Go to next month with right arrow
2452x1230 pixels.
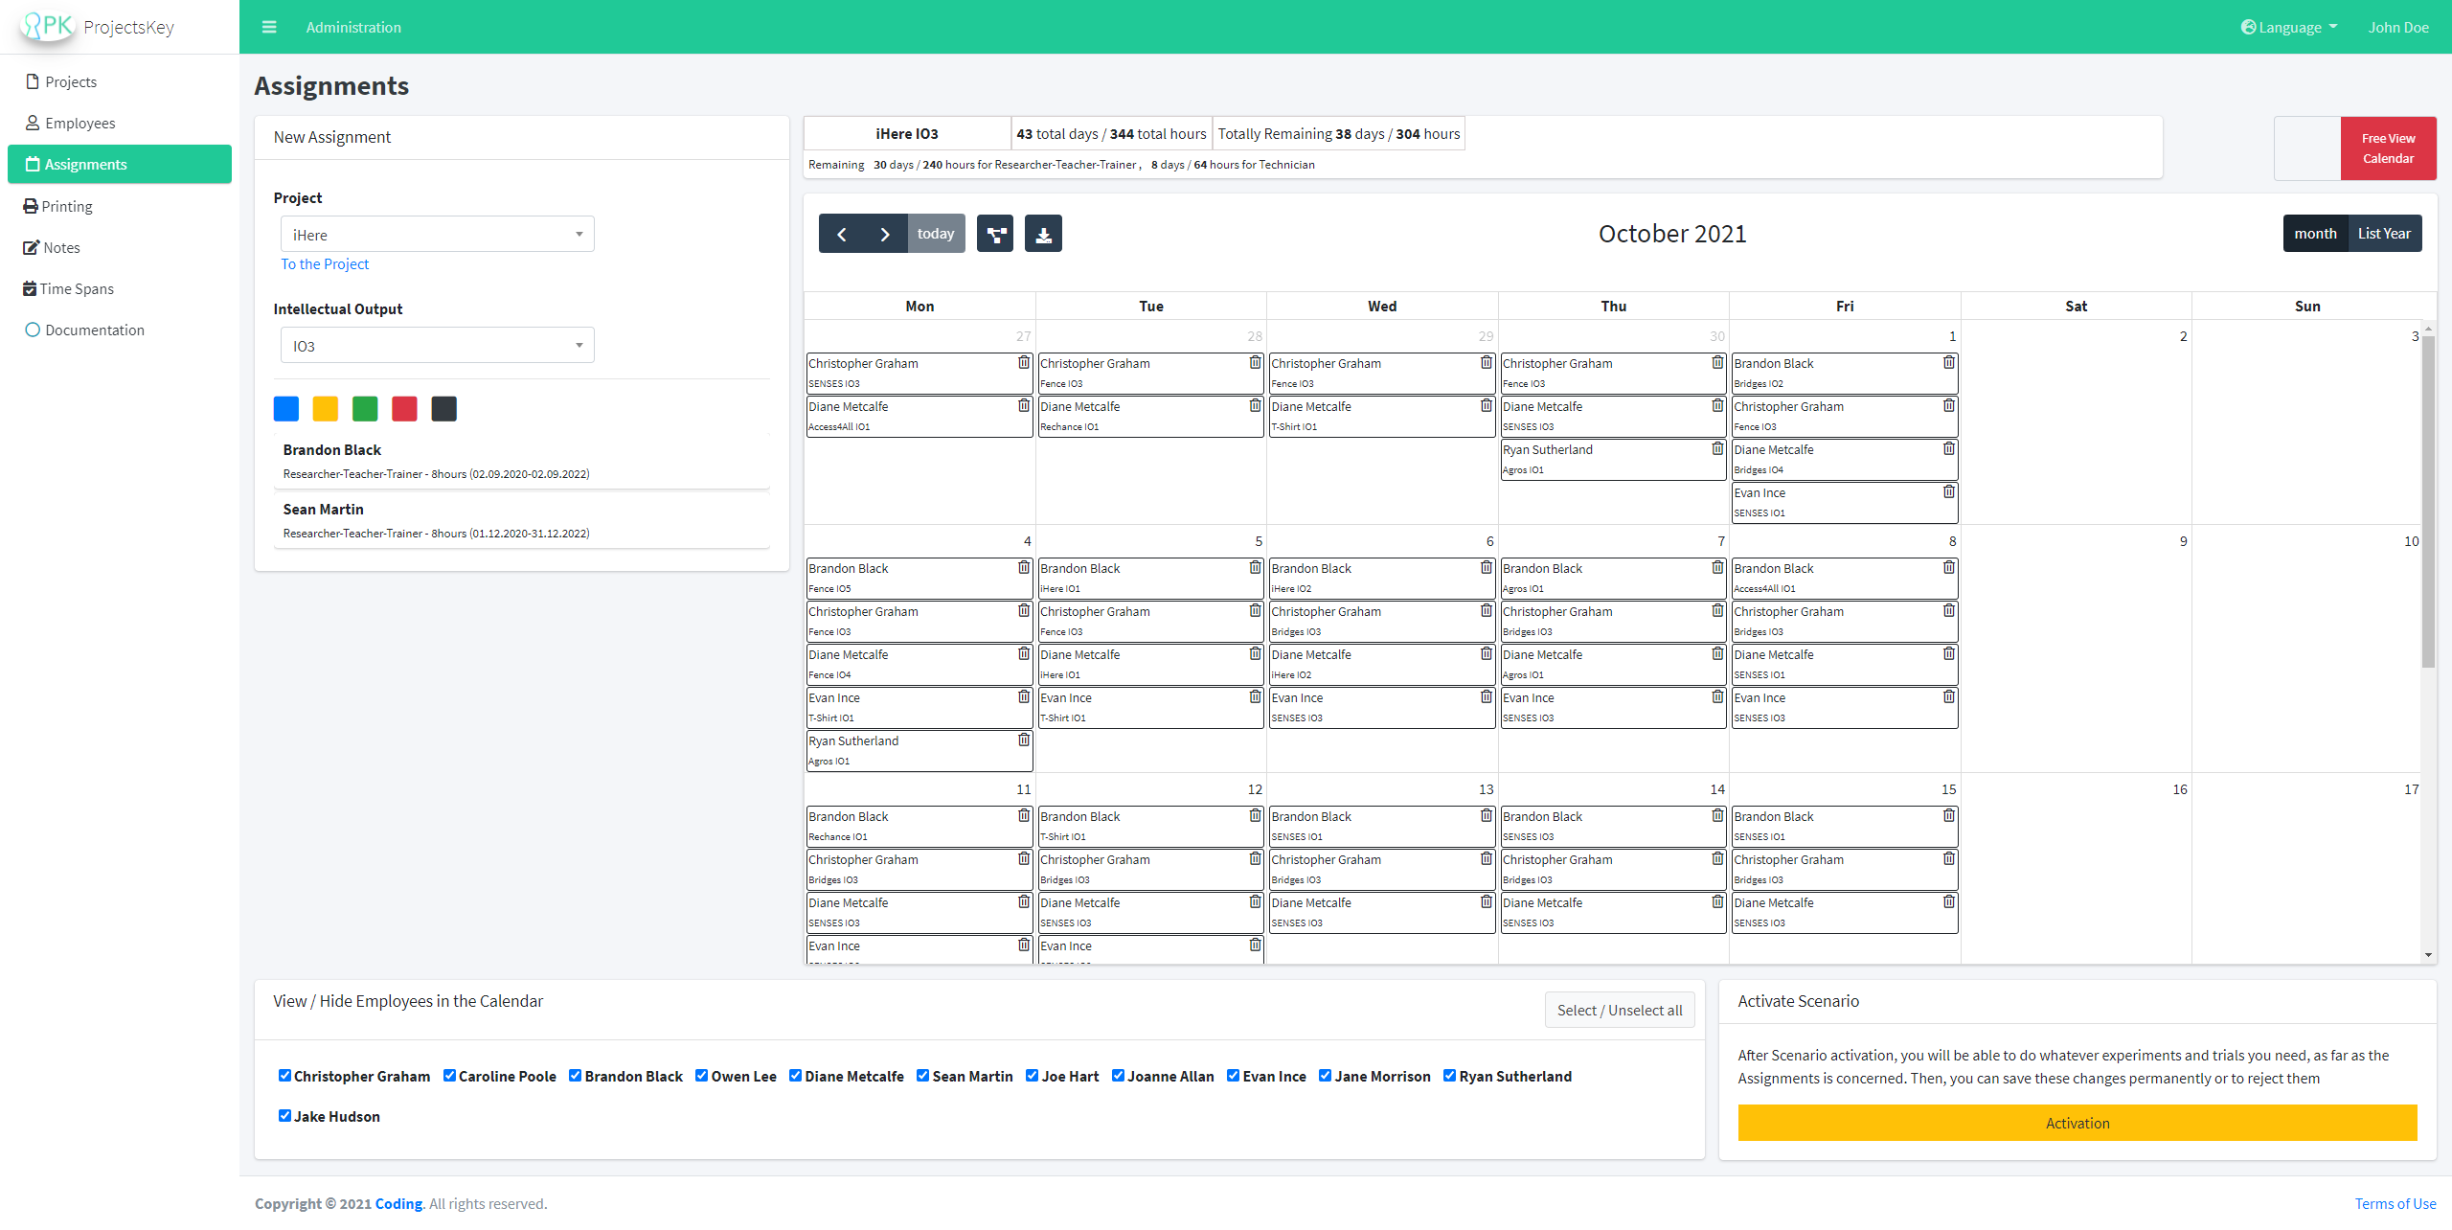884,234
